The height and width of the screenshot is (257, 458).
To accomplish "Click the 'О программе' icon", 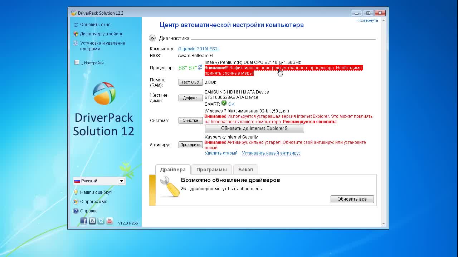I will pos(76,202).
